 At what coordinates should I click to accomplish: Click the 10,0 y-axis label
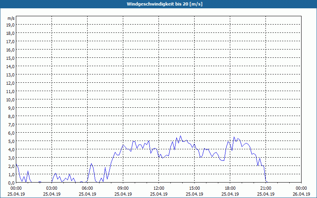tap(10, 100)
